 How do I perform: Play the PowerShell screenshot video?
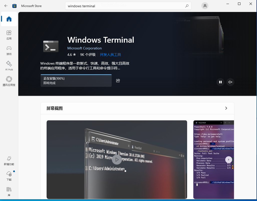pos(229,160)
